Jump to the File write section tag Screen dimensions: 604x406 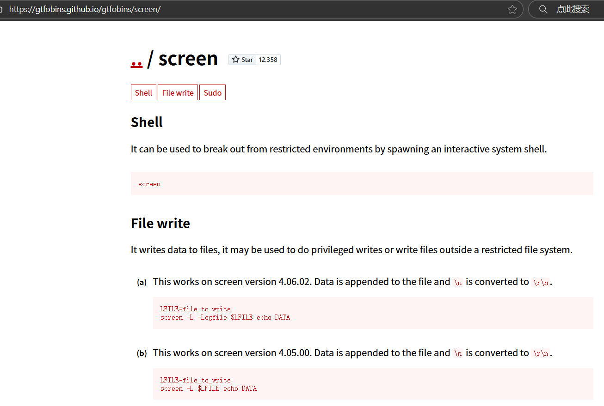(178, 92)
